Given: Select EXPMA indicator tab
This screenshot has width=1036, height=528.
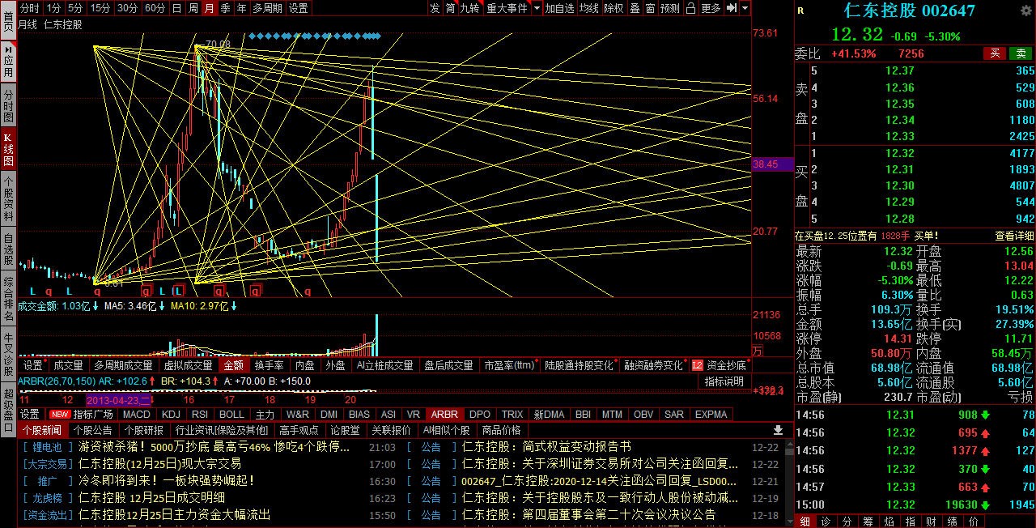Looking at the screenshot, I should (x=711, y=414).
